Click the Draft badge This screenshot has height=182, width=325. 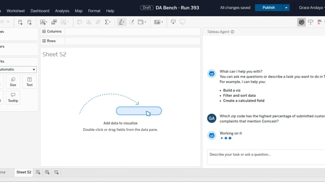(x=147, y=8)
